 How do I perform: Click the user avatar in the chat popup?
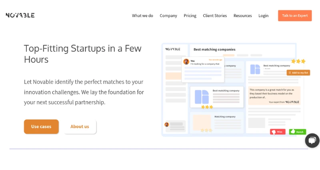pyautogui.click(x=186, y=62)
